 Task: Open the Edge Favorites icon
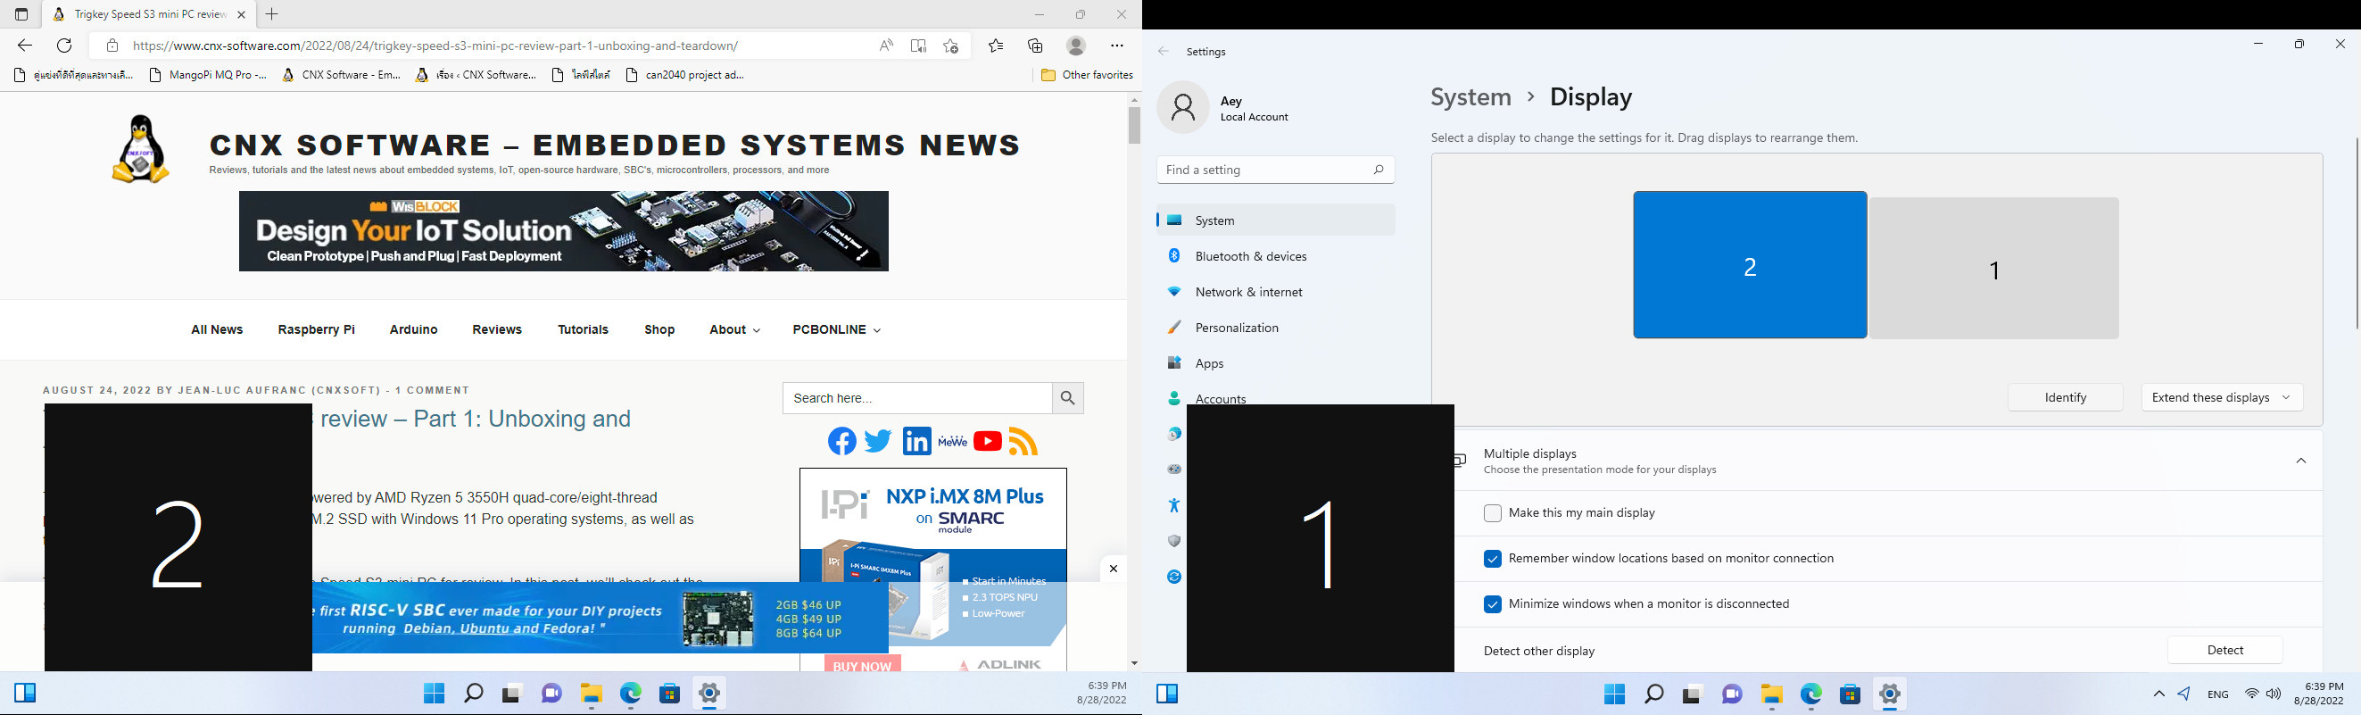[997, 46]
